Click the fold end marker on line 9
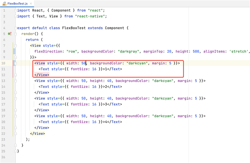Screen dimensions: 250x163 pyautogui.click(x=16, y=57)
